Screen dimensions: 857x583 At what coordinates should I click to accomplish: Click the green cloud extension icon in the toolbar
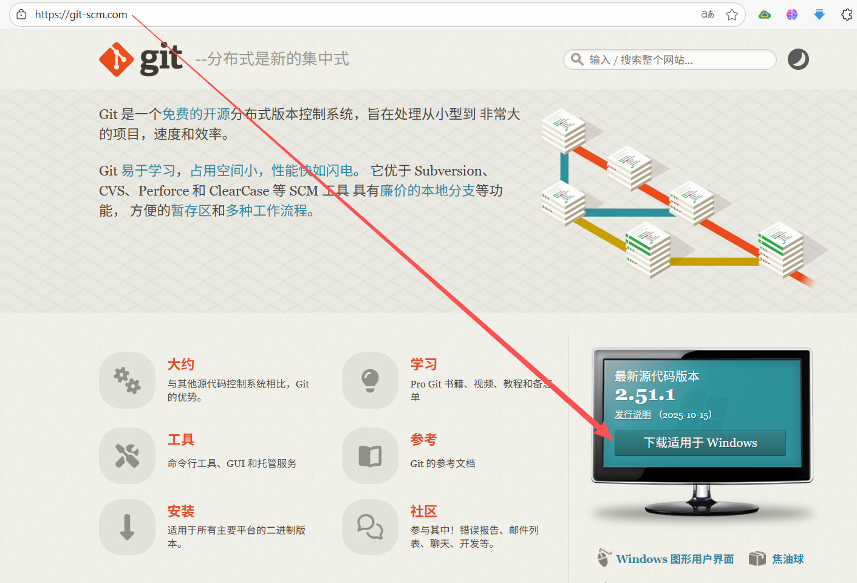click(764, 14)
